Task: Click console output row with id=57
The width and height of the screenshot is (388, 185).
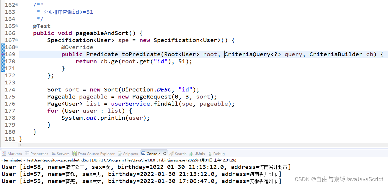Action: pyautogui.click(x=141, y=174)
